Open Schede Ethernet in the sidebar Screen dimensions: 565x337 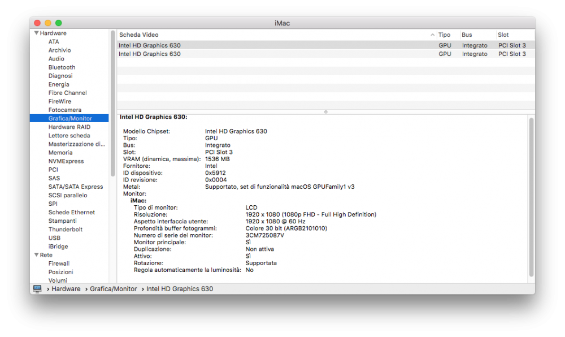(x=72, y=212)
